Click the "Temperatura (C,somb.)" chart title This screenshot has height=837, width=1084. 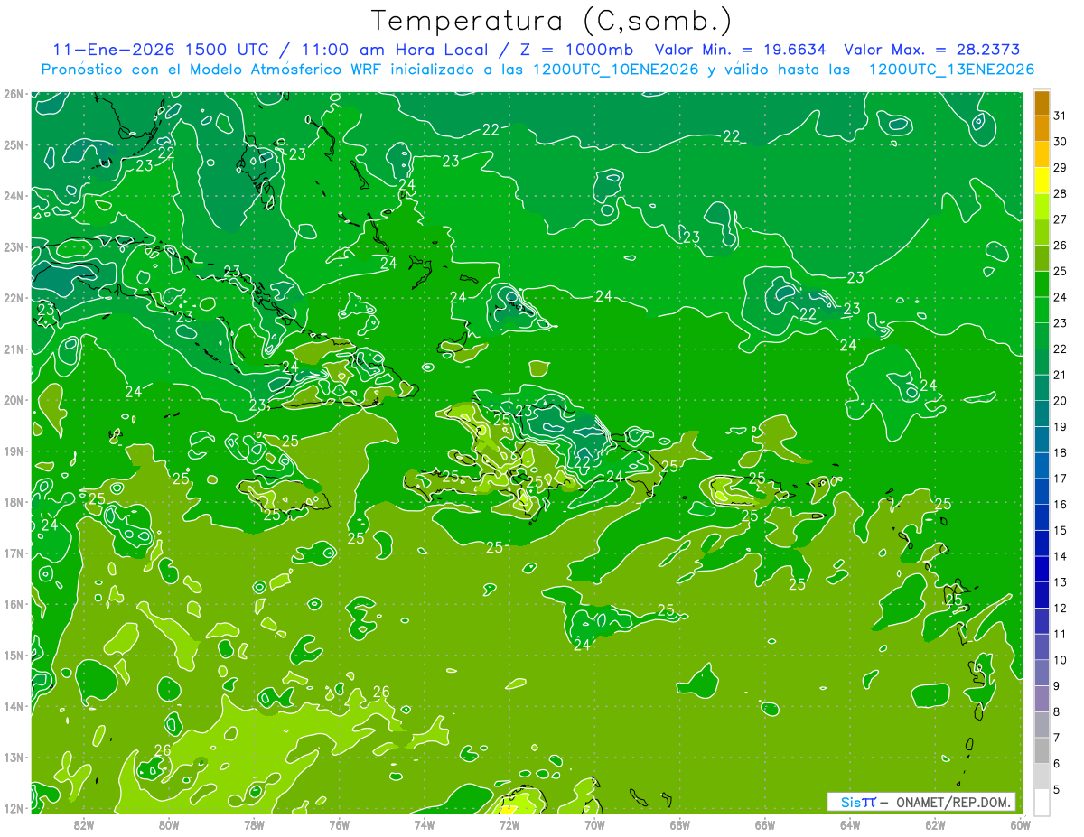[x=550, y=20]
